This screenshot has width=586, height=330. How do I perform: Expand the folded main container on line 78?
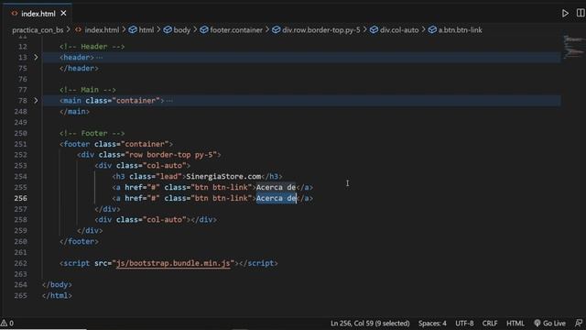point(36,100)
